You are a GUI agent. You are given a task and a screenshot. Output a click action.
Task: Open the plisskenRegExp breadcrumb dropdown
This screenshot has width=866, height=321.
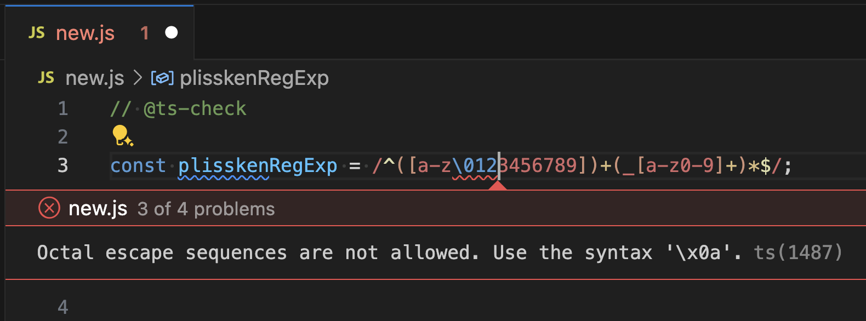click(254, 78)
